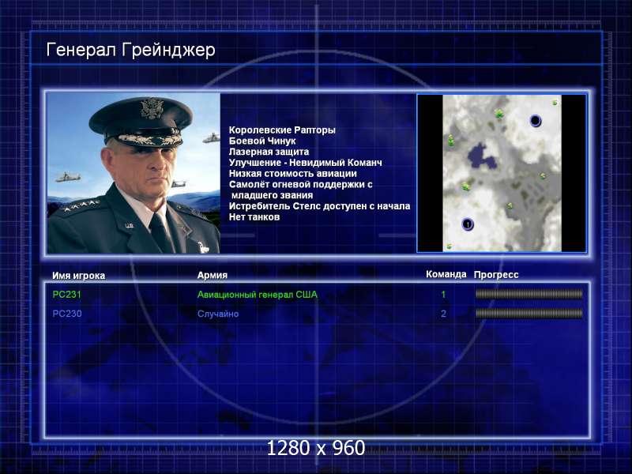Click army value 'Случайно'

218,314
